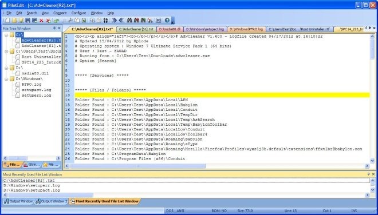
Task: Click the right-pointing double chevron icon
Action: (x=115, y=20)
